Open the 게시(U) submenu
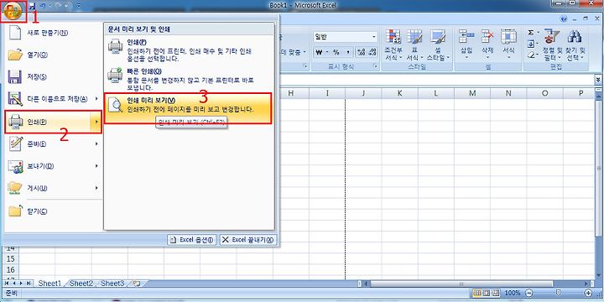The height and width of the screenshot is (302, 604). [x=53, y=189]
